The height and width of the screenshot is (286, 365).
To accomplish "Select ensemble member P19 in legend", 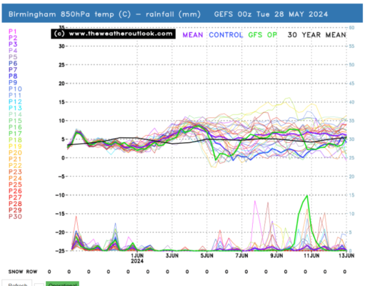I will click(15, 147).
